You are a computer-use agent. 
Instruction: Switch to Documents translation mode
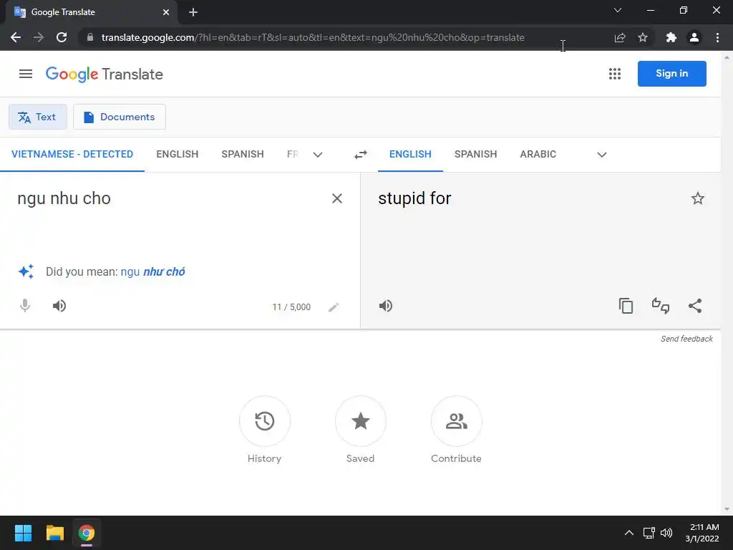coord(120,117)
